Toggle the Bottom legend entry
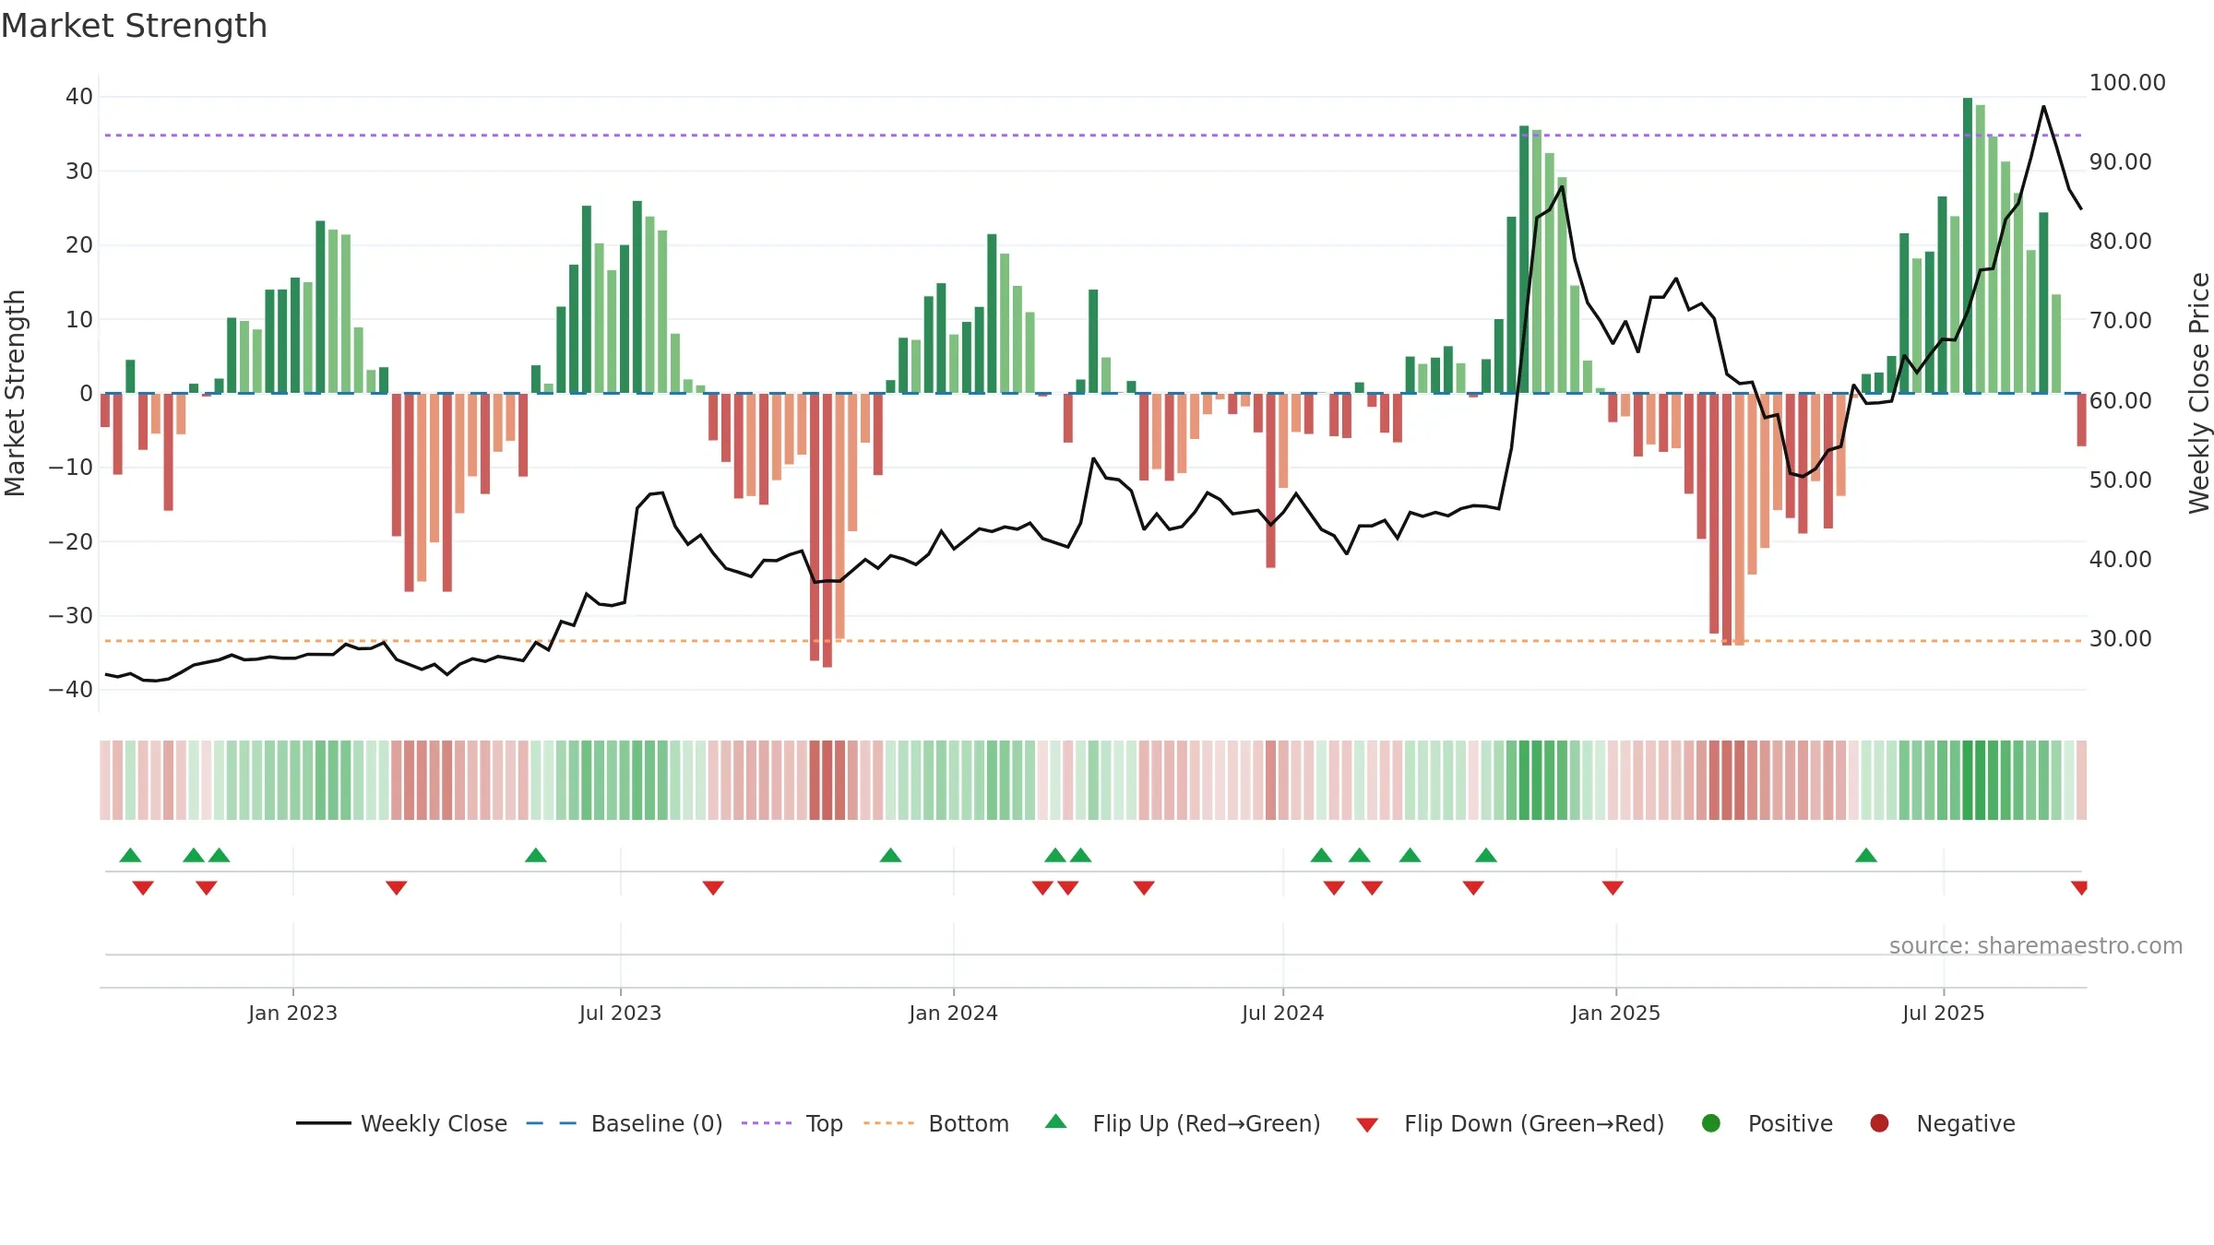The image size is (2214, 1245). tap(936, 1123)
